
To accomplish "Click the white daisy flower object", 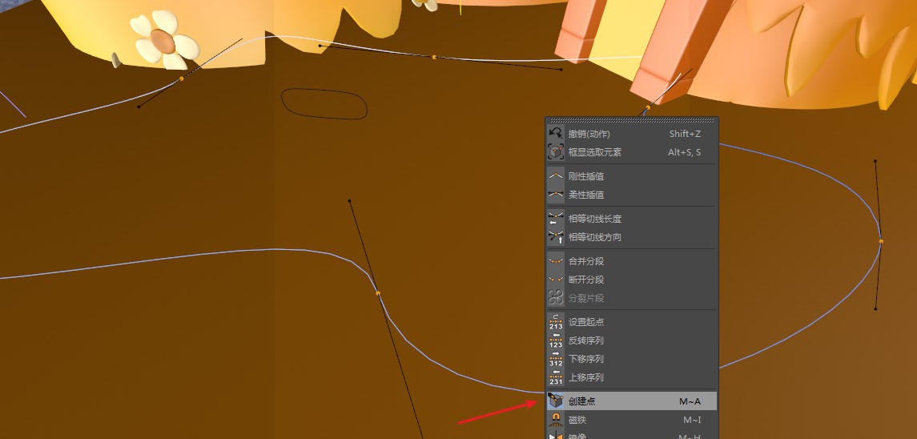I will coord(164,40).
